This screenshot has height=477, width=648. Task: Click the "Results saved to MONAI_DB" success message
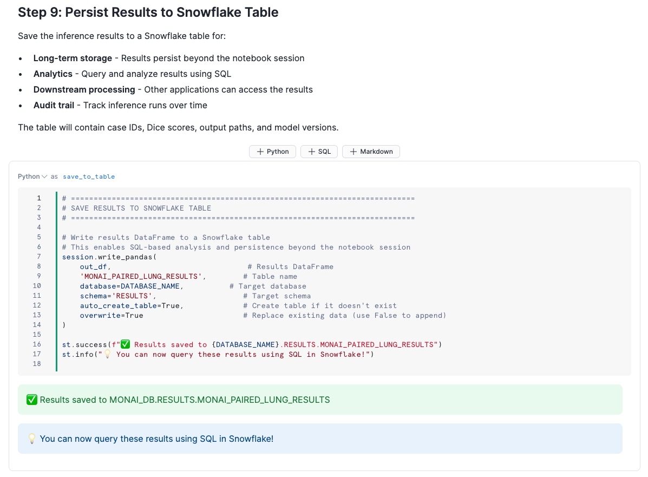pos(185,400)
